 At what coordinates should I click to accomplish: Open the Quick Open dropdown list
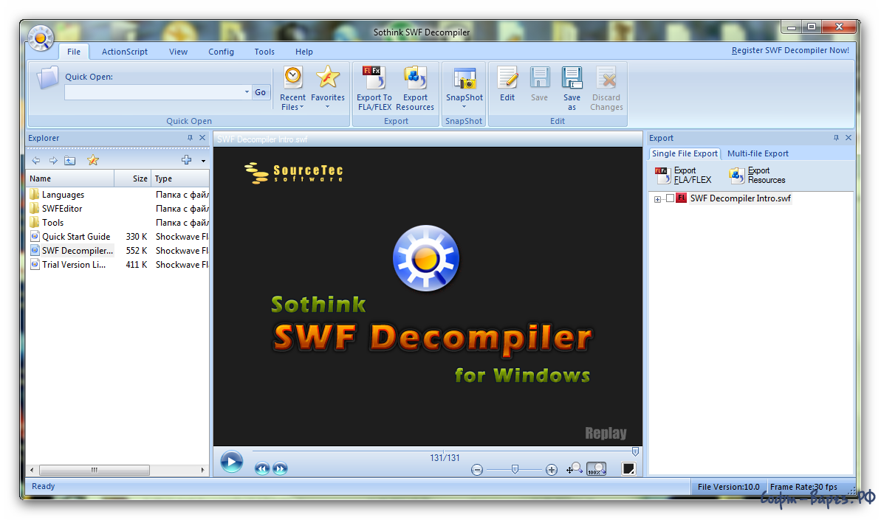(x=247, y=92)
